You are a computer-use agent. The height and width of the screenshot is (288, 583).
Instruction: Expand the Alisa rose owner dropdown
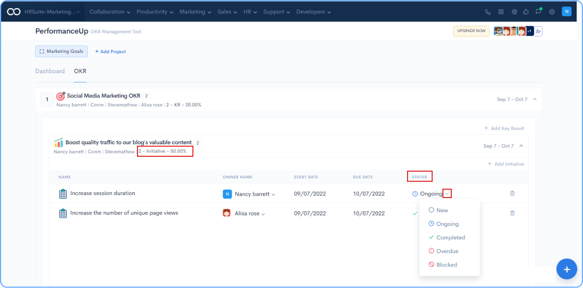(x=262, y=214)
